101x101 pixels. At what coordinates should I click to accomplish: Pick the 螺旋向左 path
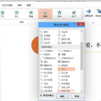[46, 65]
